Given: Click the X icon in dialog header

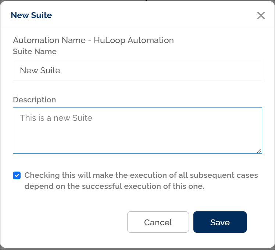Looking at the screenshot, I should click(x=261, y=15).
